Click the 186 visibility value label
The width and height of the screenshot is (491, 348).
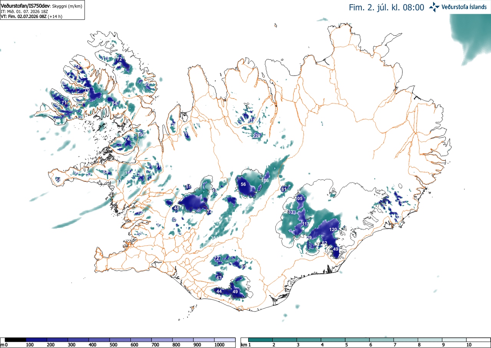265,180
